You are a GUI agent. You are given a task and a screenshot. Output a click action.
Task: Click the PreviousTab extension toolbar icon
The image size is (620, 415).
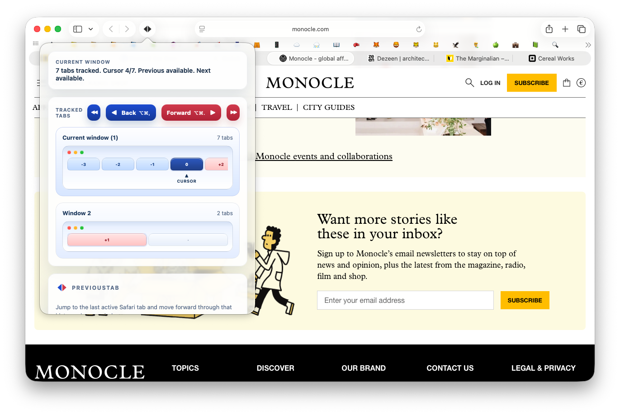point(147,29)
